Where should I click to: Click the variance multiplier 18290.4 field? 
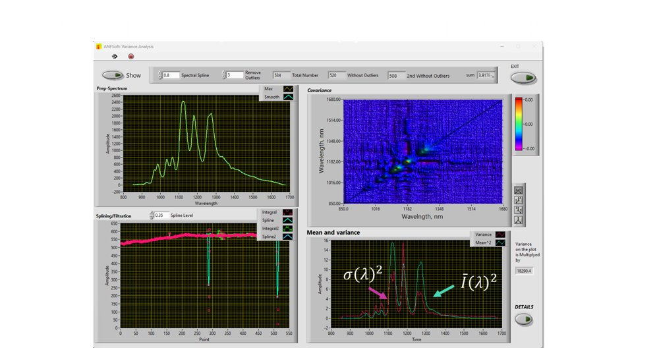(524, 271)
